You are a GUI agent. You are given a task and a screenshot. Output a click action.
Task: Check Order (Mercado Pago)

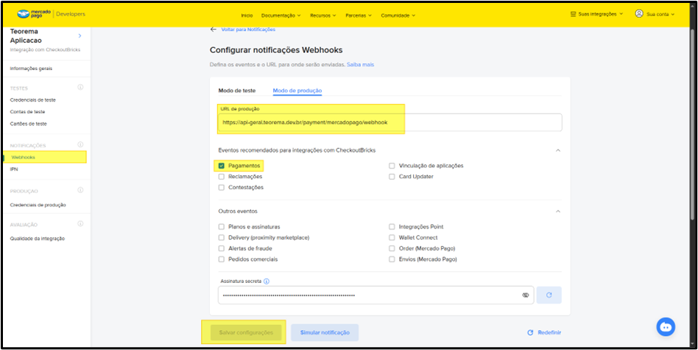(392, 248)
